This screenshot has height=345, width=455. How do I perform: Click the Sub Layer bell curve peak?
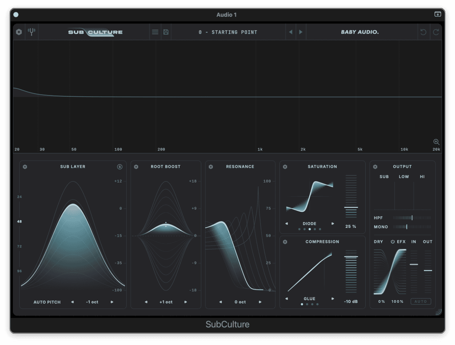point(73,204)
